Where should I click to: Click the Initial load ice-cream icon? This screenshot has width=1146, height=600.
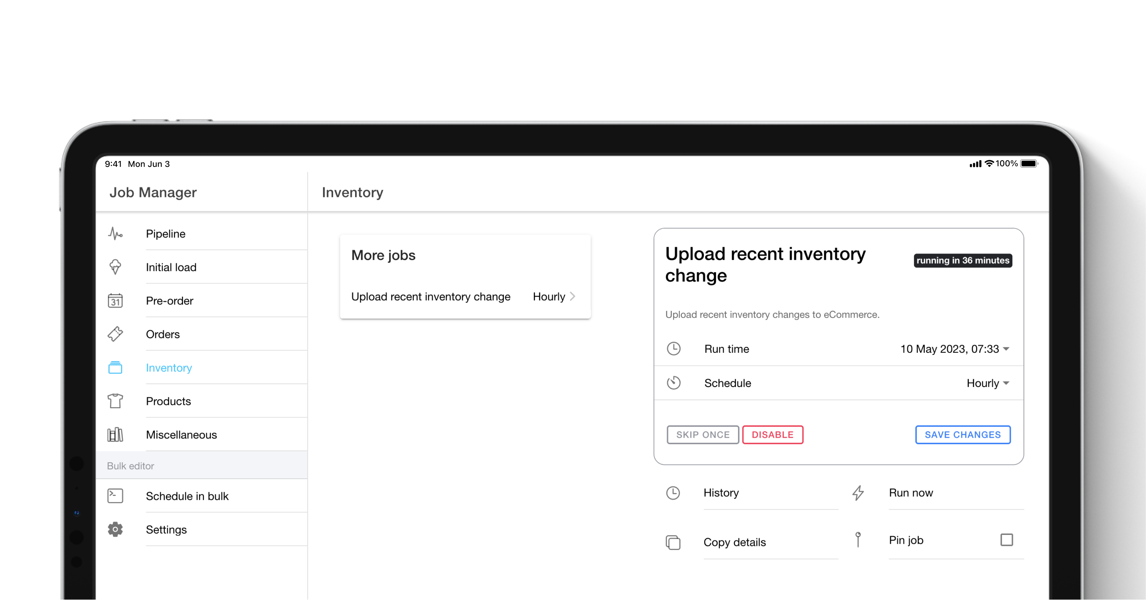point(115,267)
